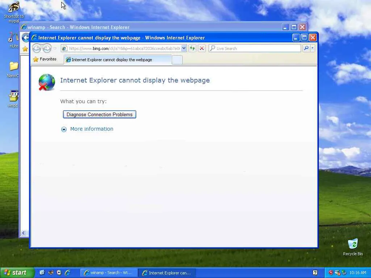Click the More information link text
Viewport: 371px width, 278px height.
[92, 129]
